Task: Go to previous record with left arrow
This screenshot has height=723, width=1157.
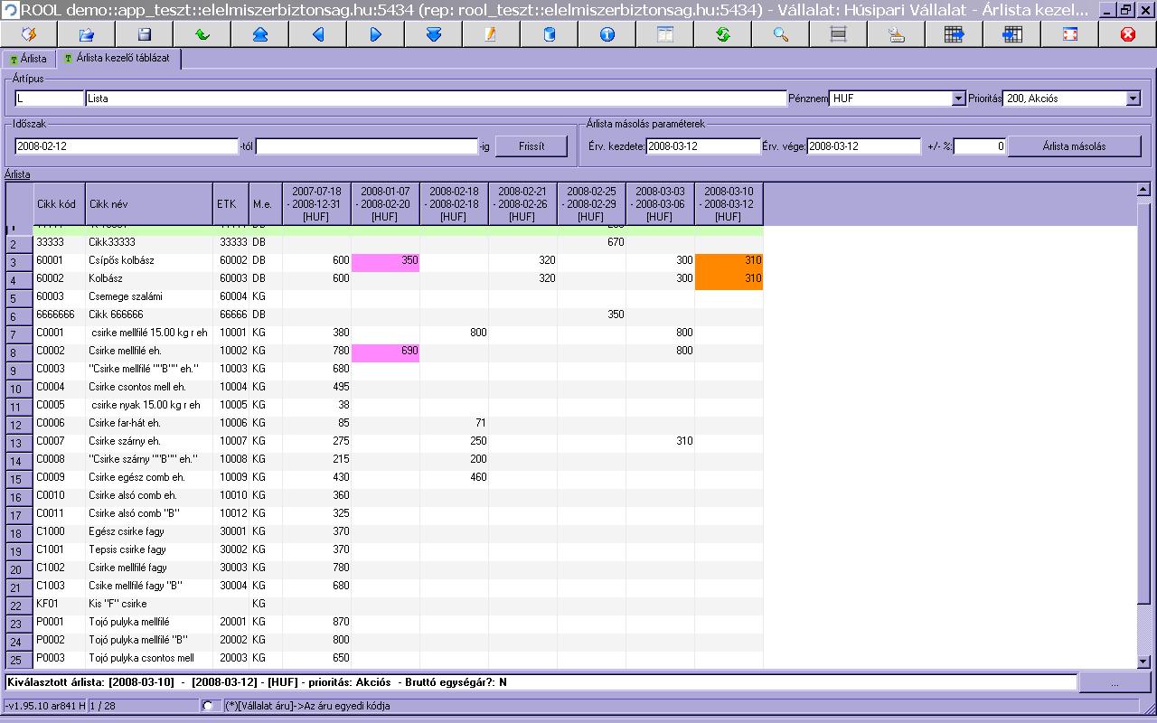Action: coord(318,34)
